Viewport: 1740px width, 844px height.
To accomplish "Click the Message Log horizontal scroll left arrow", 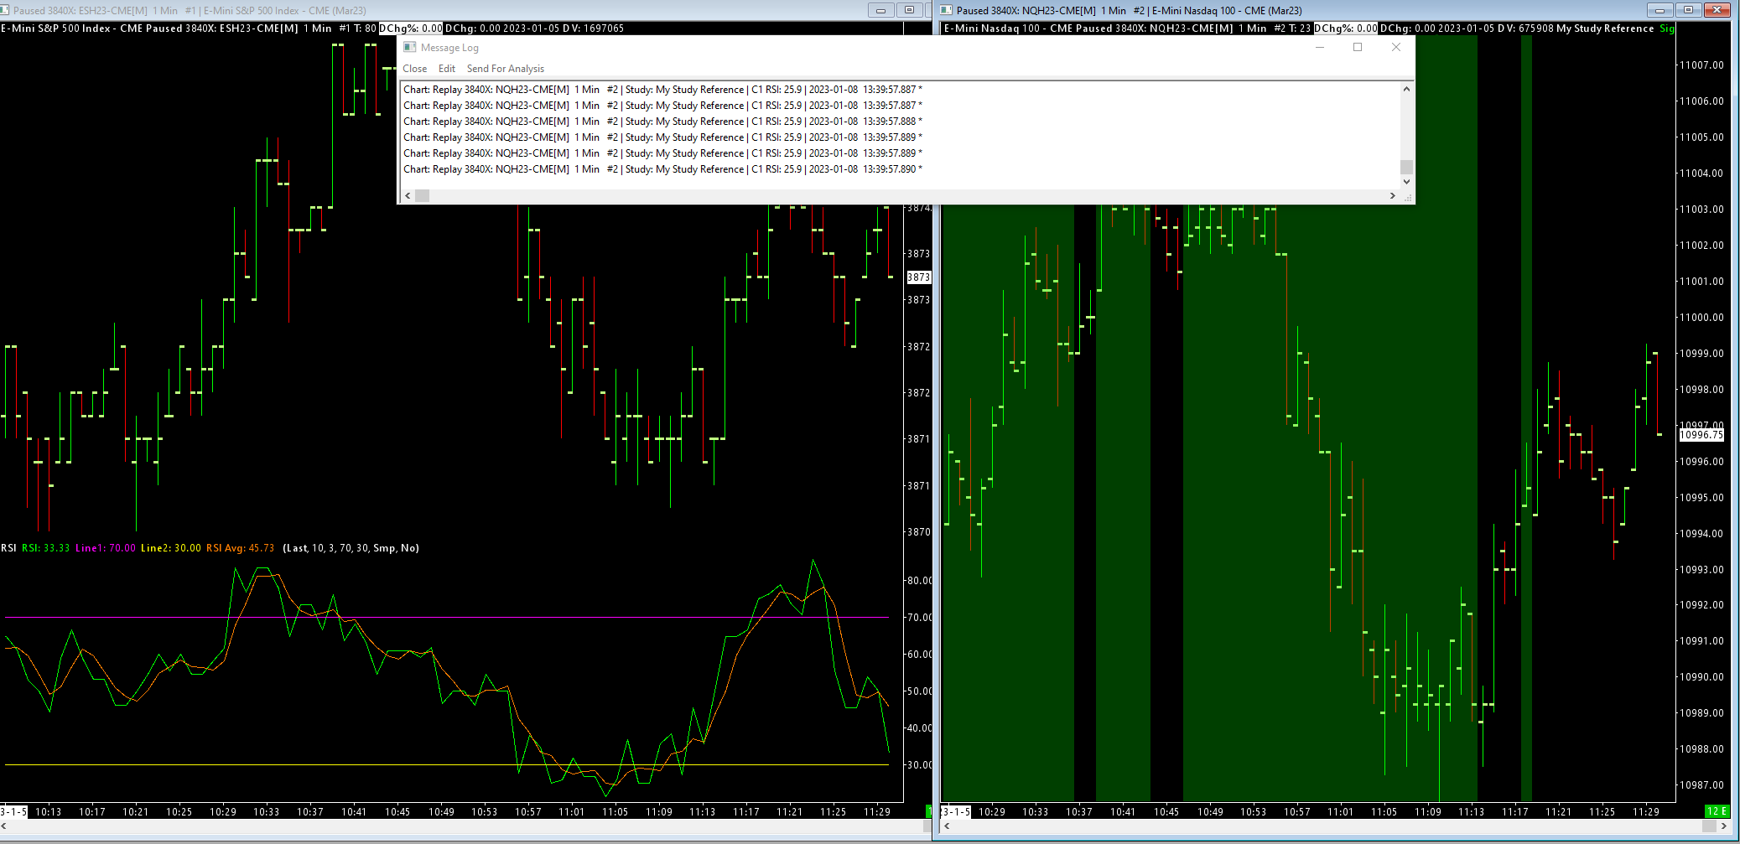I will click(408, 195).
